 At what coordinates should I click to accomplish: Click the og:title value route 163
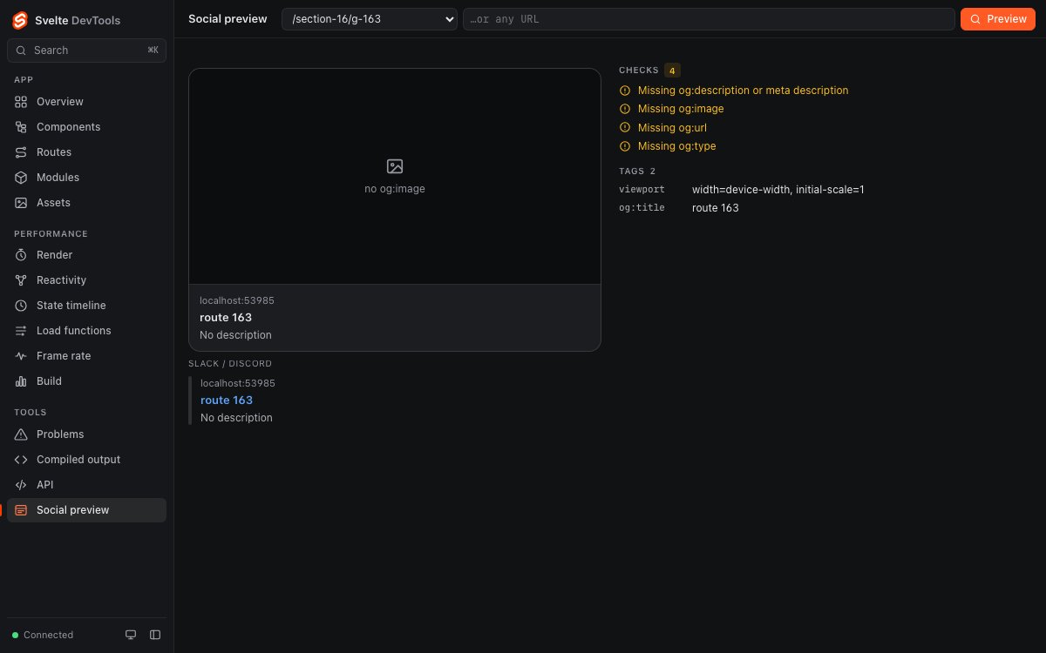click(715, 208)
